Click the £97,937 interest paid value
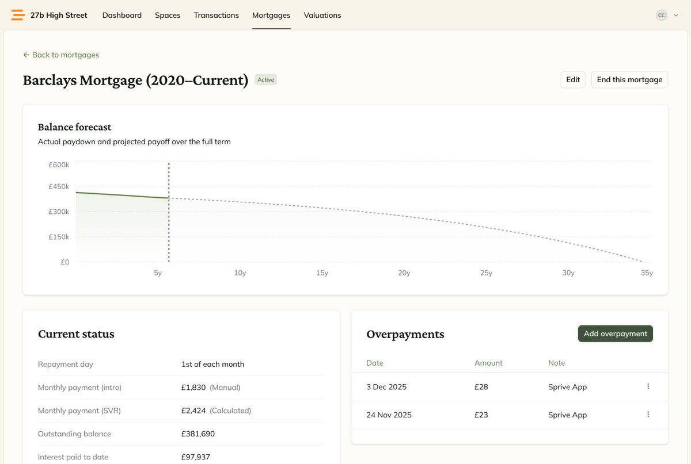Image resolution: width=691 pixels, height=464 pixels. click(196, 457)
